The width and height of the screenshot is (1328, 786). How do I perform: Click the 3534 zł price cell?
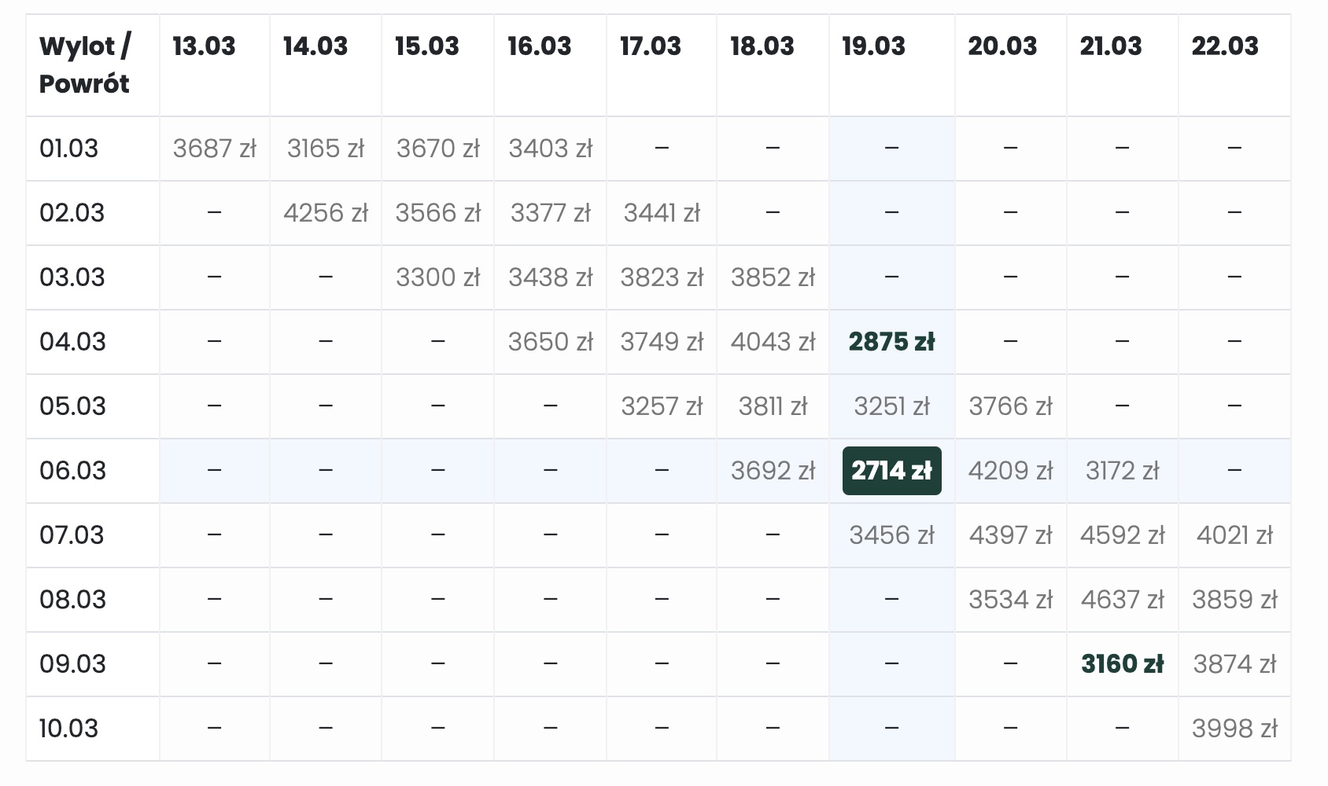pyautogui.click(x=1010, y=600)
